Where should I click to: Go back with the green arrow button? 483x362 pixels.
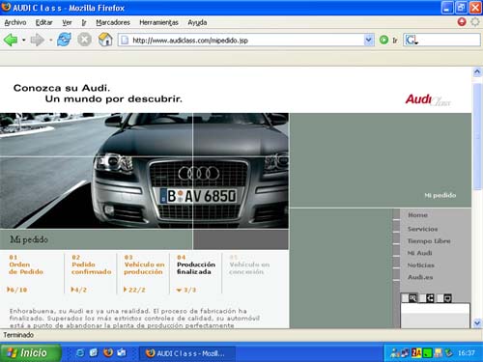pyautogui.click(x=11, y=41)
